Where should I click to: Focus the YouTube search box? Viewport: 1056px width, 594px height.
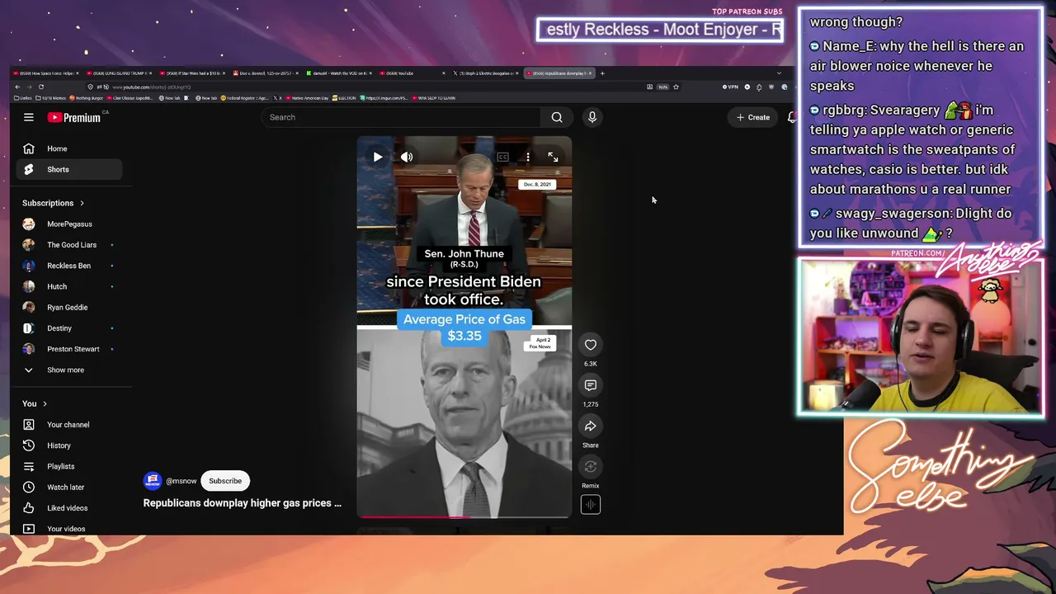tap(400, 117)
